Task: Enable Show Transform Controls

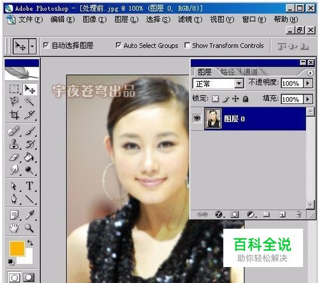Action: pos(188,45)
